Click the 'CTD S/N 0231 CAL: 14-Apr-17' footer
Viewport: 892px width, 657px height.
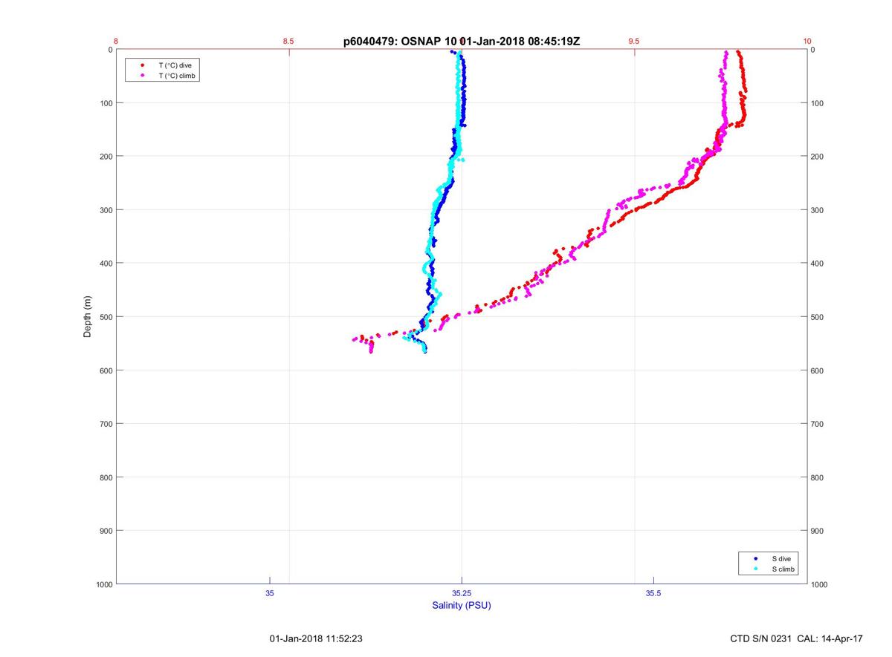click(x=797, y=638)
